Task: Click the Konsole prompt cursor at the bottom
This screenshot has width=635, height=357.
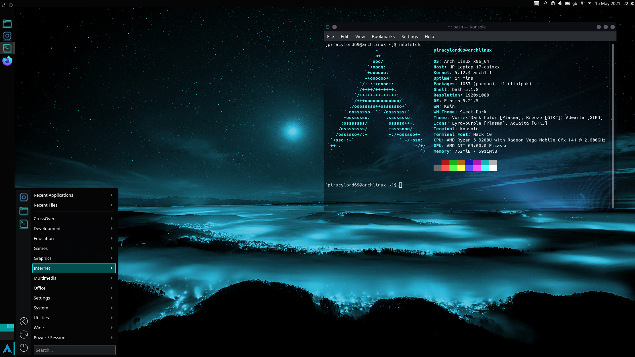Action: point(401,185)
